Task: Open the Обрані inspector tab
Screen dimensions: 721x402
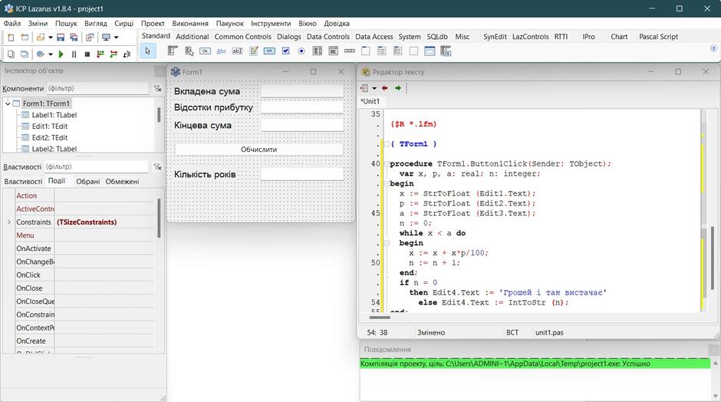Action: click(88, 182)
